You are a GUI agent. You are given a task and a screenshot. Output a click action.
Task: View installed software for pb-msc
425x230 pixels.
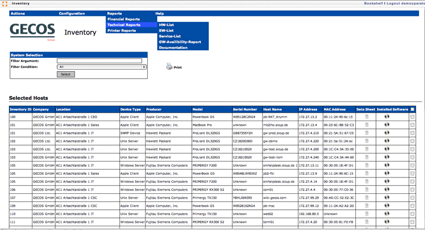pyautogui.click(x=387, y=206)
